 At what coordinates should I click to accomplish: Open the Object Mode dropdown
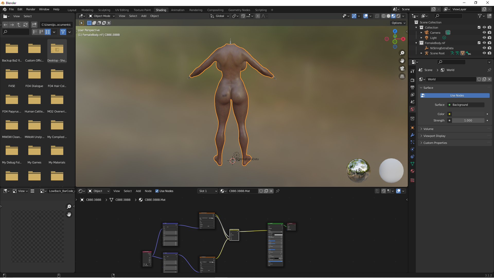102,16
